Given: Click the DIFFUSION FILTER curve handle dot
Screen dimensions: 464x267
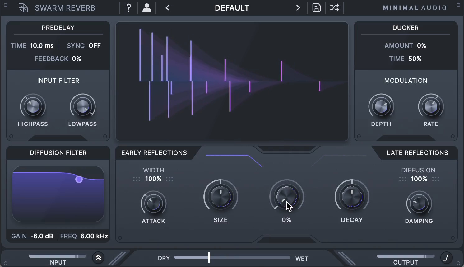Looking at the screenshot, I should pyautogui.click(x=79, y=179).
